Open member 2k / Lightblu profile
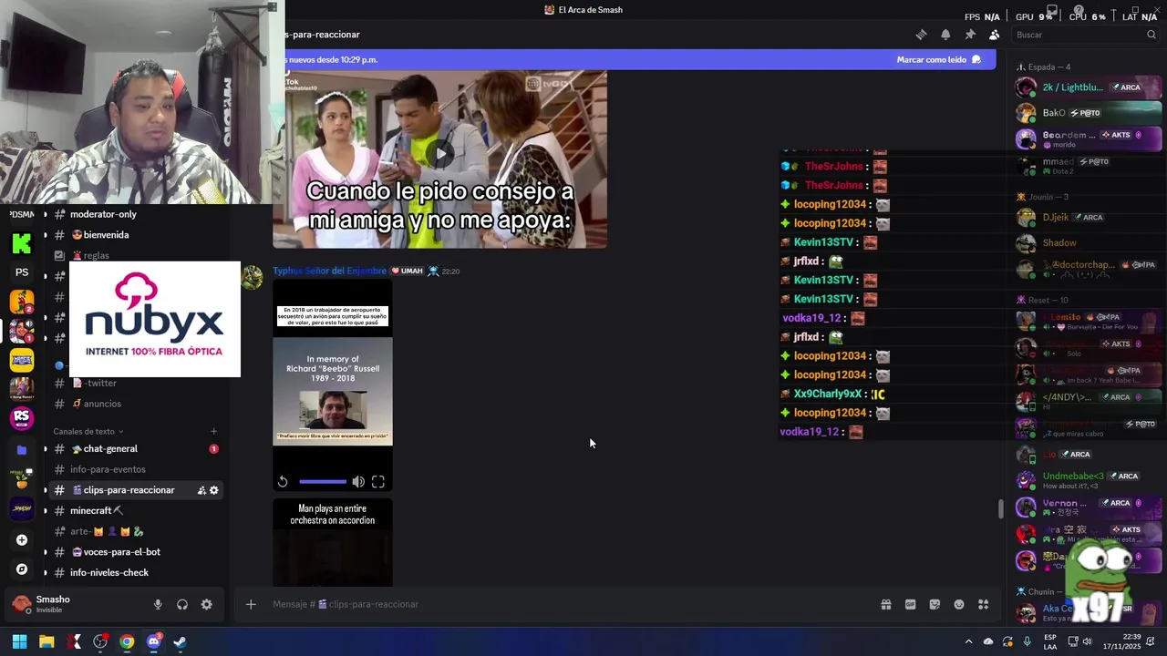Viewport: 1167px width, 656px height. click(x=1088, y=87)
